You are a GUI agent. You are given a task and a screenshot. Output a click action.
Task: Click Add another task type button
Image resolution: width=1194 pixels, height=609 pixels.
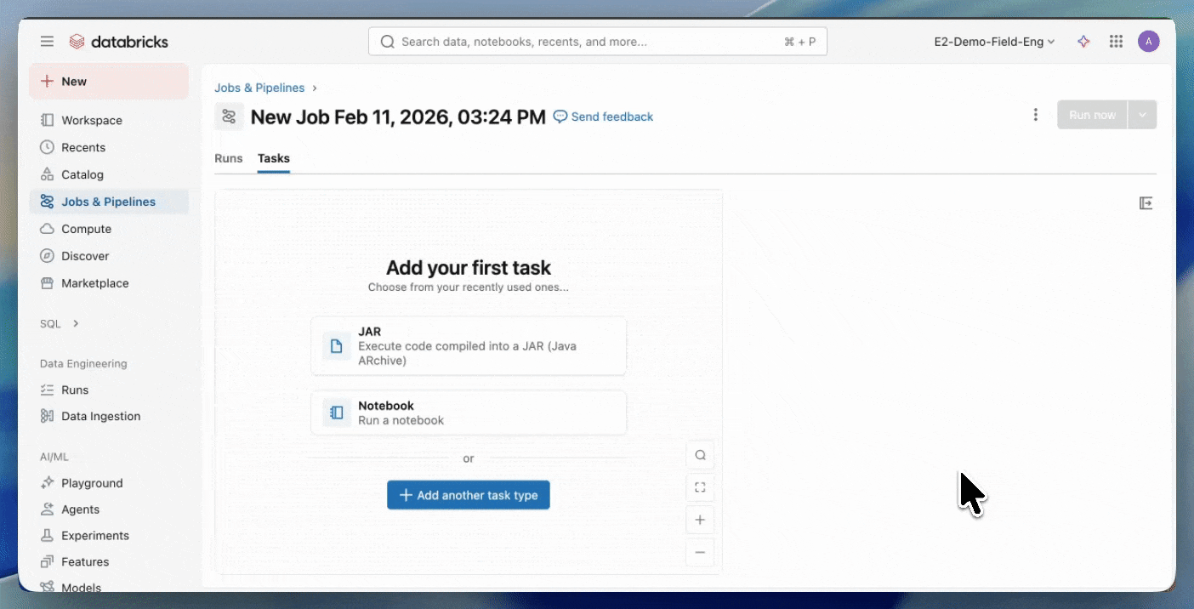(469, 494)
